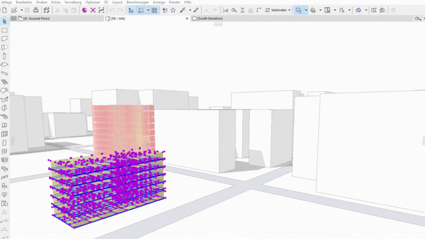Screen dimensions: 425x239
Task: Select the Label tool
Action: click(4, 221)
